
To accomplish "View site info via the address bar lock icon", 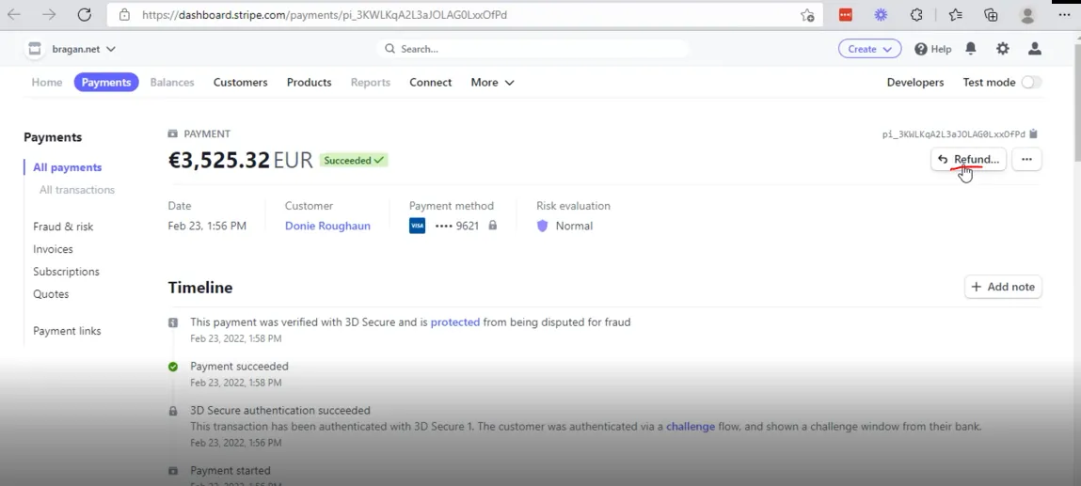I will [x=124, y=14].
